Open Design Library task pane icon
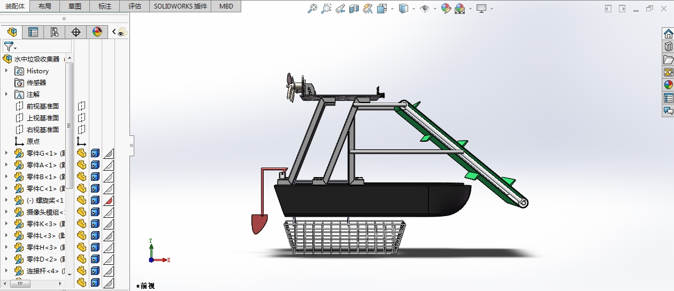Screen dimensions: 674x291 pyautogui.click(x=668, y=47)
